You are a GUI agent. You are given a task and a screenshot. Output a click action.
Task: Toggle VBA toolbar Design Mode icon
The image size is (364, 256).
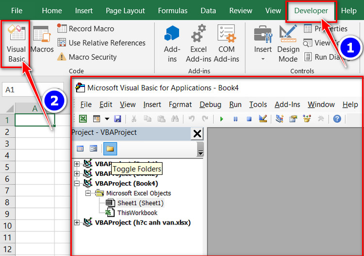pyautogui.click(x=263, y=119)
